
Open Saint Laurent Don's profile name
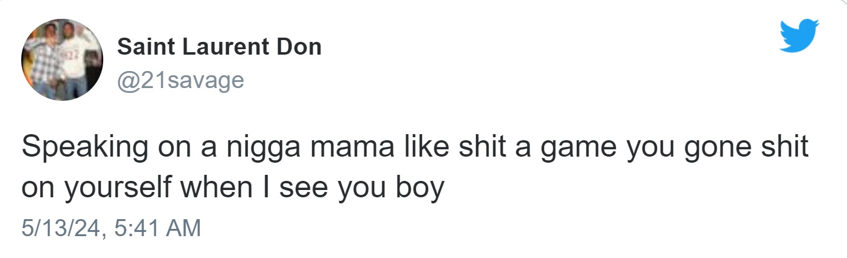tap(219, 46)
